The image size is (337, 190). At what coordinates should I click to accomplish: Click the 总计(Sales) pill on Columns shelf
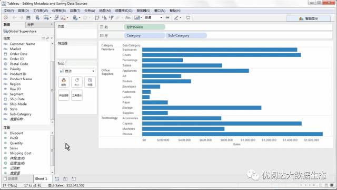144,27
